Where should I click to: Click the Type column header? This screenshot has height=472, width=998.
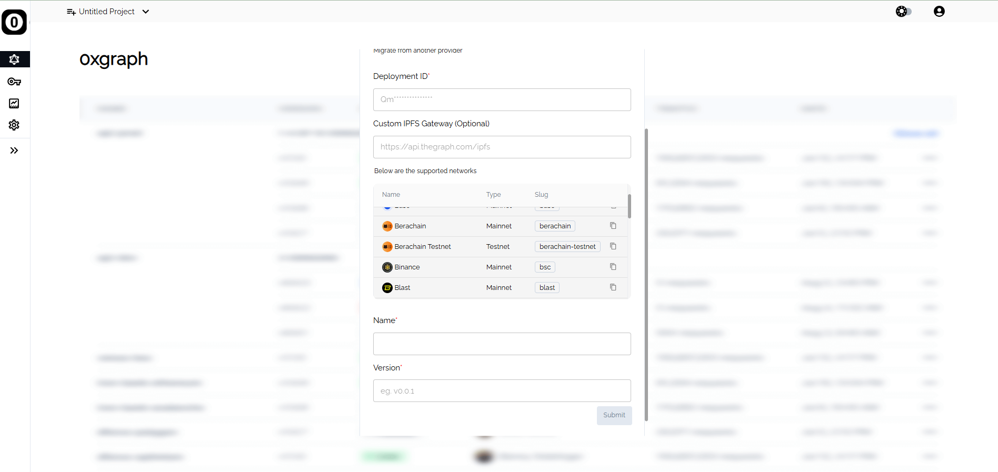coord(493,195)
